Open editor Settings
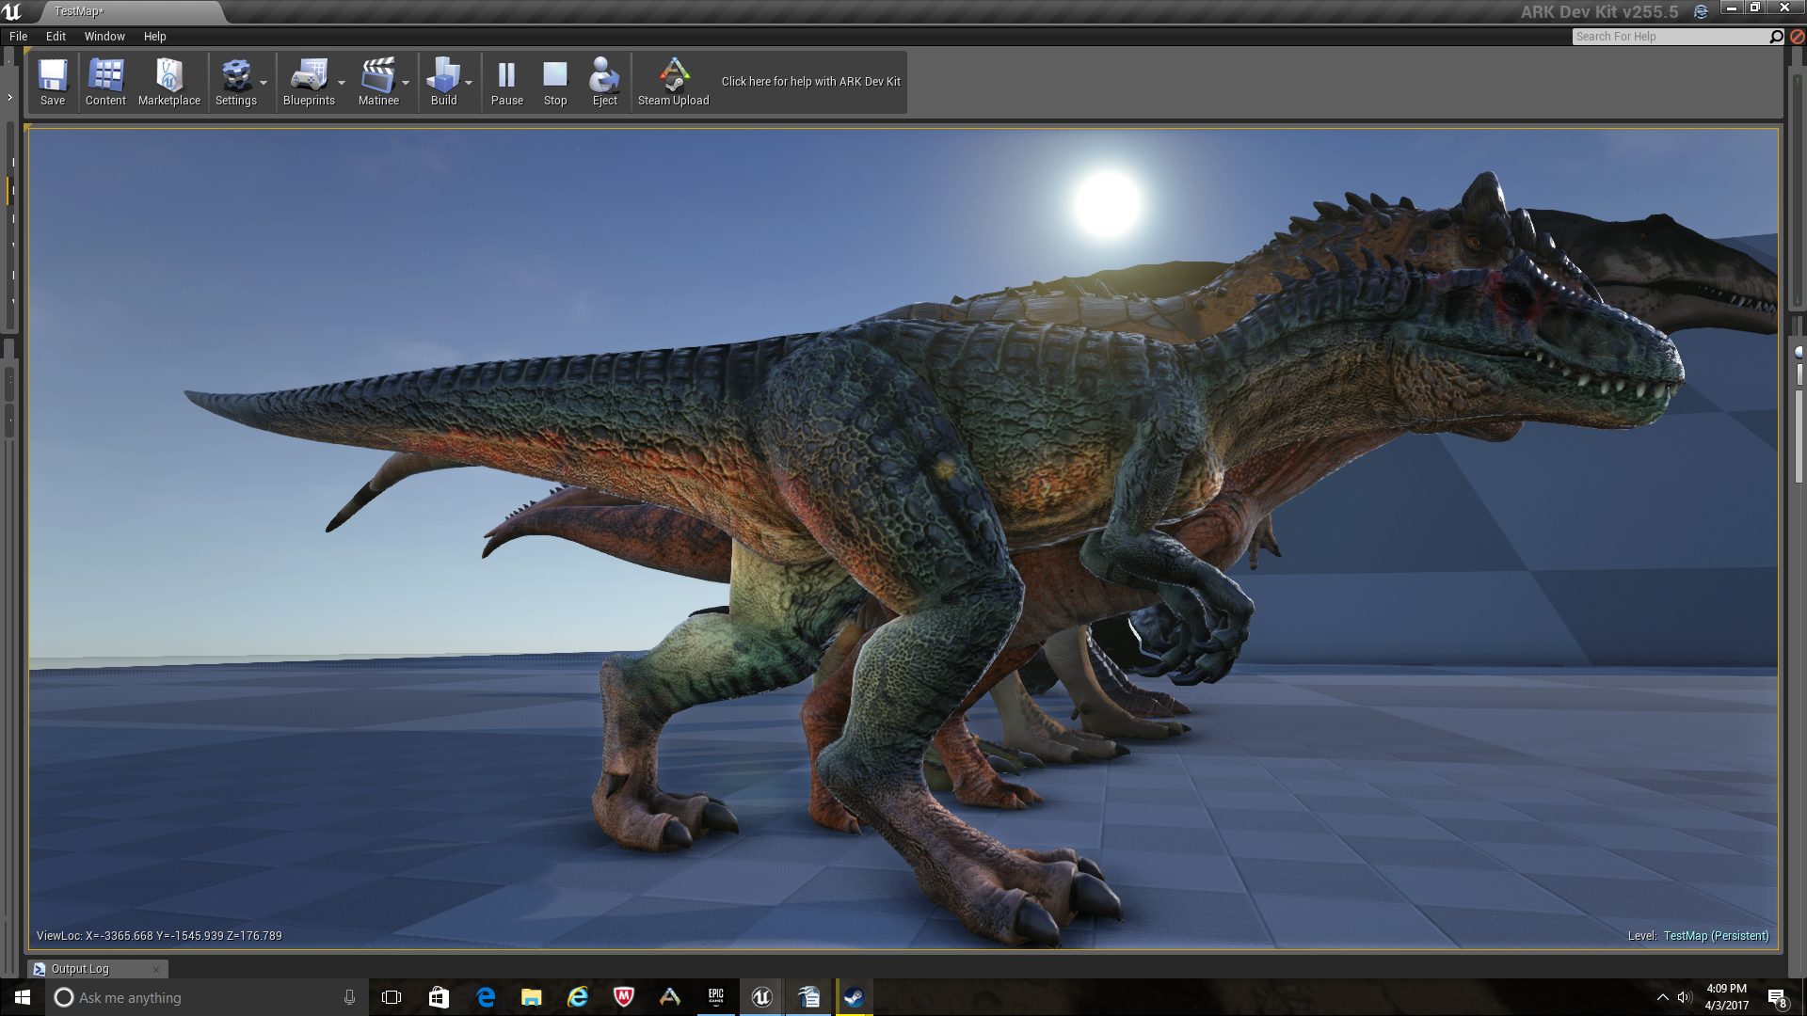The width and height of the screenshot is (1807, 1016). coord(235,83)
